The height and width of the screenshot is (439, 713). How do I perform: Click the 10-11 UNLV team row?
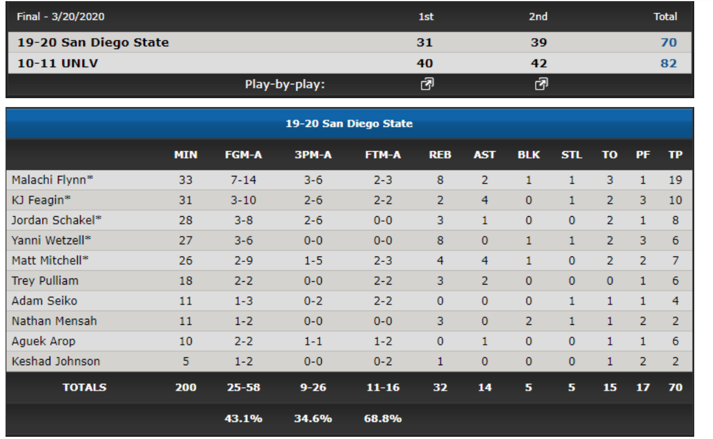click(350, 63)
